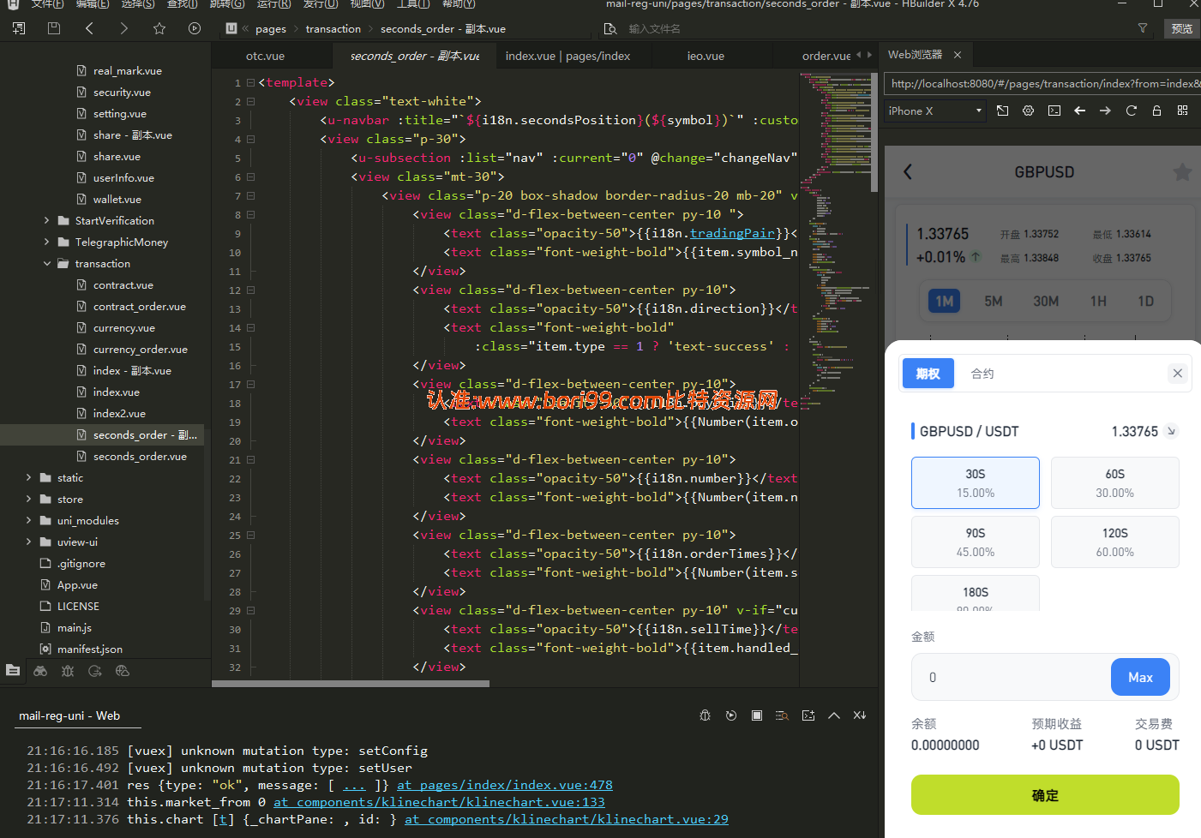Close the Web浏览器 tab
The width and height of the screenshot is (1201, 838).
tap(958, 55)
